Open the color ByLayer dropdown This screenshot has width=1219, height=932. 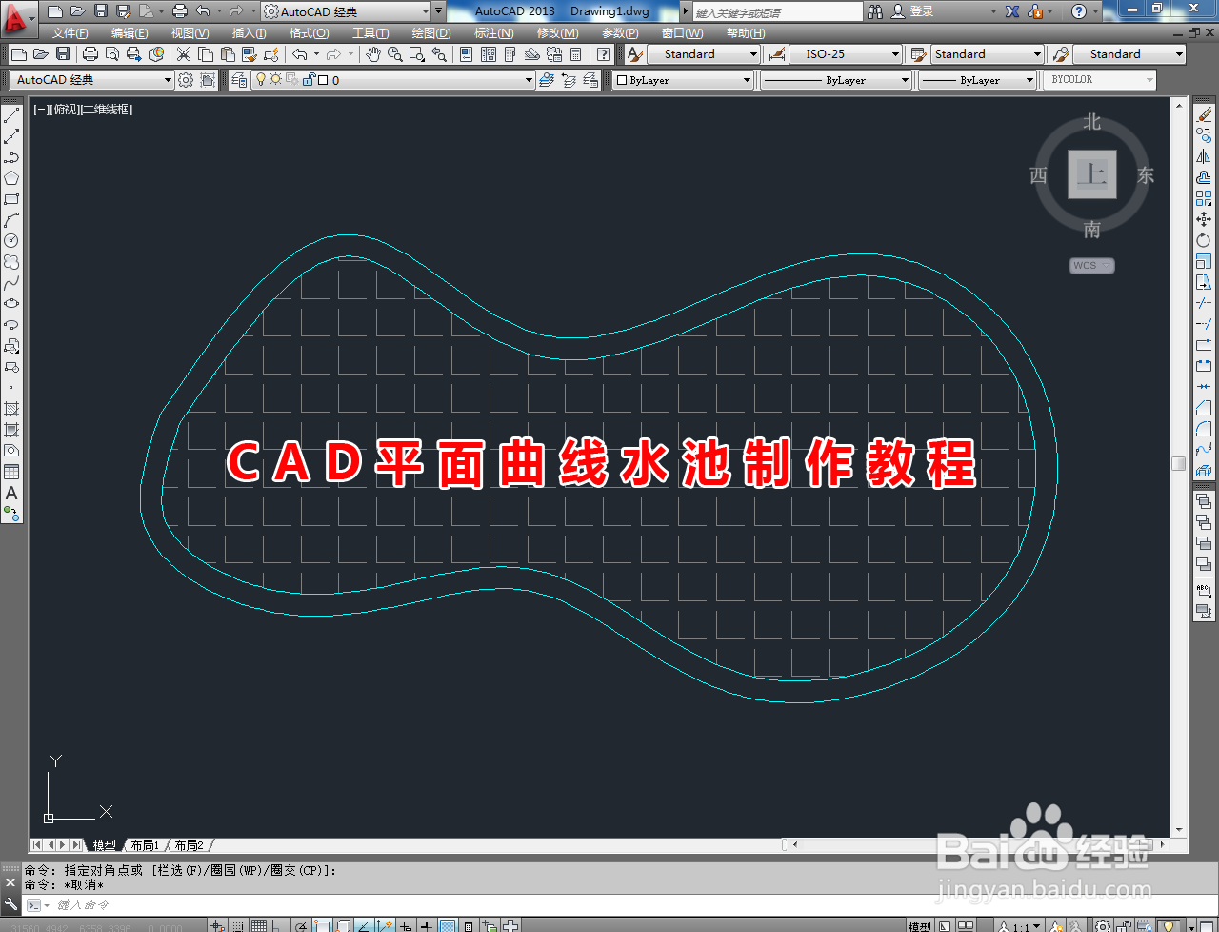[748, 79]
